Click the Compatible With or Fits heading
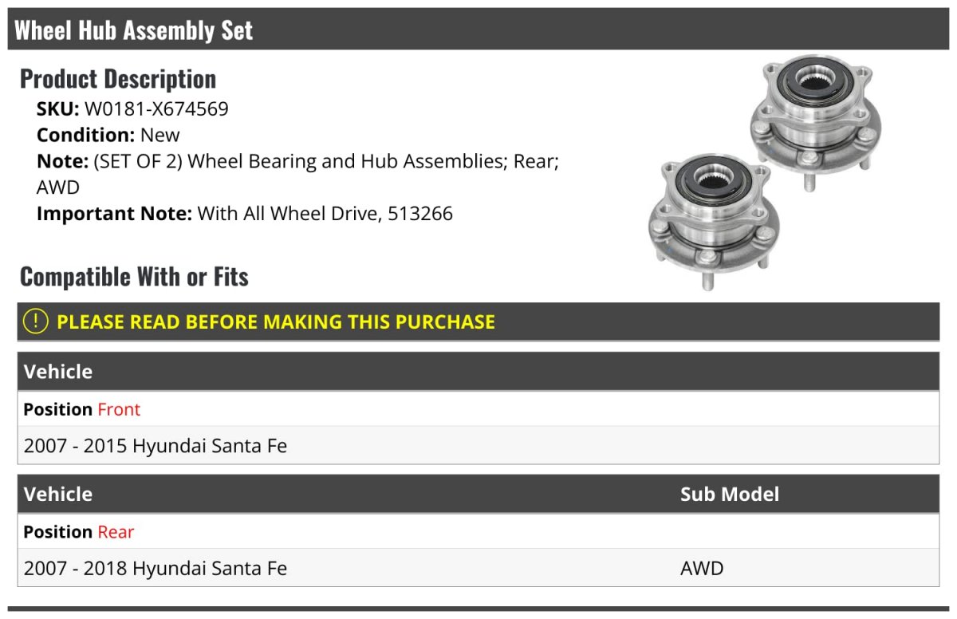This screenshot has height=619, width=957. point(134,277)
